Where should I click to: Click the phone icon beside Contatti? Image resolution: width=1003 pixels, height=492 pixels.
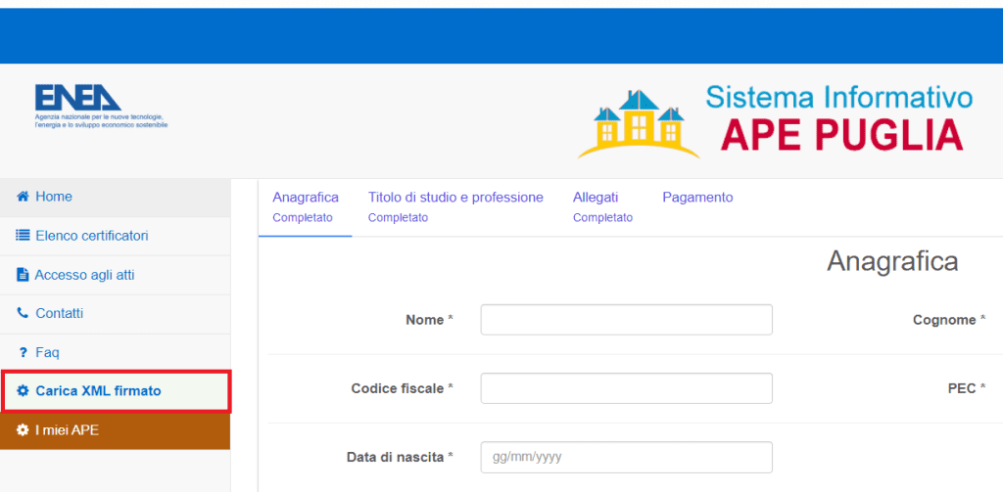[x=24, y=313]
